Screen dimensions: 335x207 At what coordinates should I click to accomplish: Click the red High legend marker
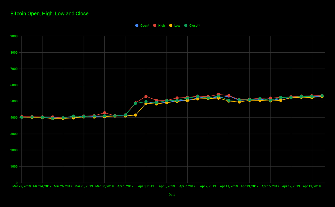click(x=155, y=25)
